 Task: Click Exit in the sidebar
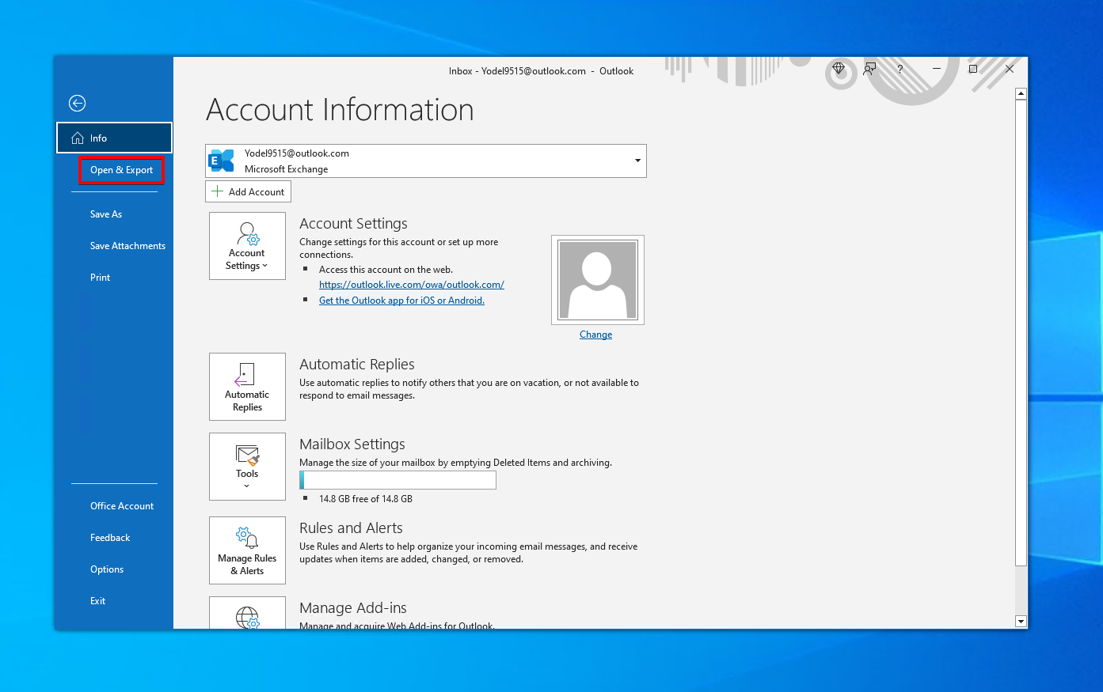pos(97,601)
